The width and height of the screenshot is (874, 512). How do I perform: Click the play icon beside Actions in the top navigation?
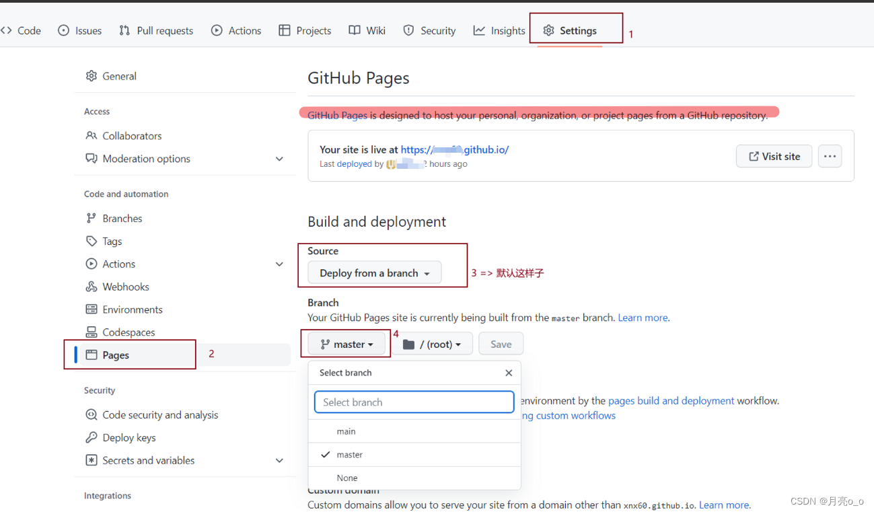click(217, 30)
